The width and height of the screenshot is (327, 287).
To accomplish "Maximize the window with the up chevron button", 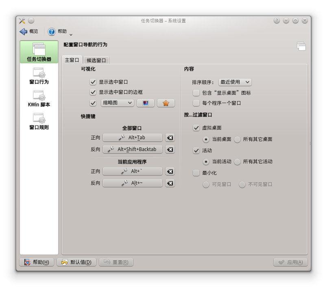I will [296, 21].
